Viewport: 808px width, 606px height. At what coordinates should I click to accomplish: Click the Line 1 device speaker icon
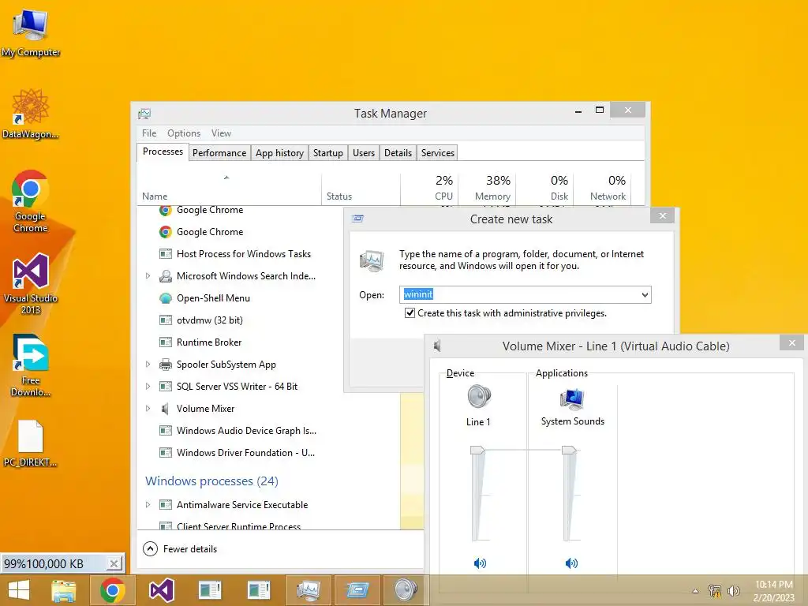click(x=479, y=397)
